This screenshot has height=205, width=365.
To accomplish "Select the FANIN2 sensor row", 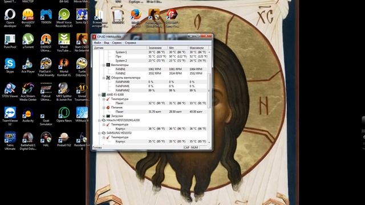I will 149,73.
